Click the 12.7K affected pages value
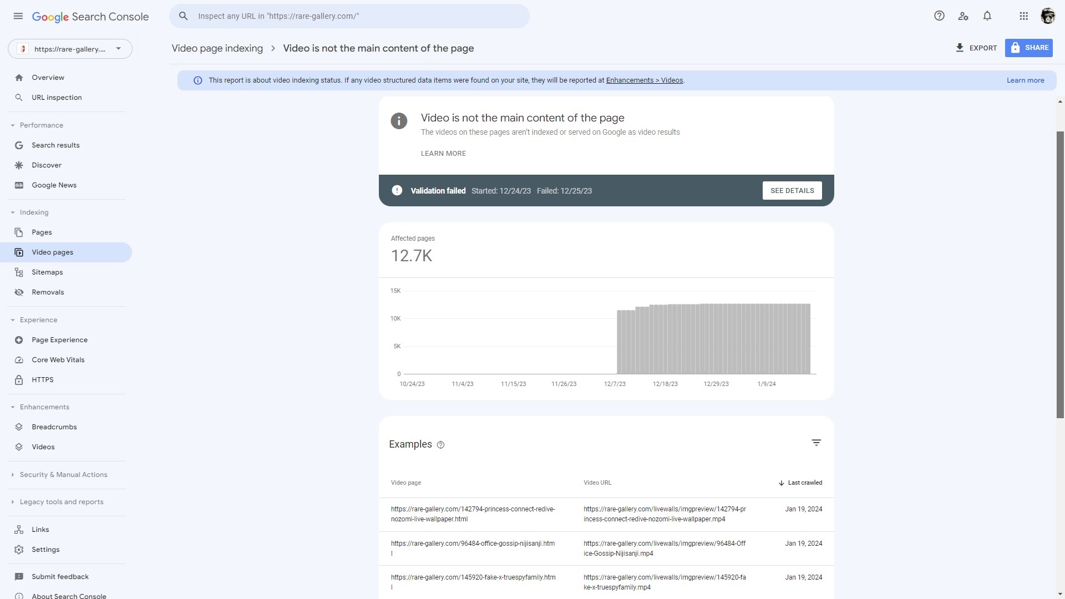 [412, 256]
